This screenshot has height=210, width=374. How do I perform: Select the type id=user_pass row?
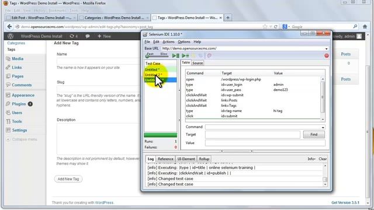click(x=253, y=90)
